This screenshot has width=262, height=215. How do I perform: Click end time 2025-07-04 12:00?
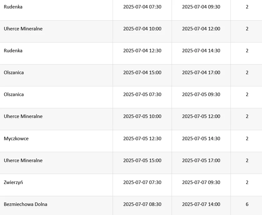tap(201, 28)
